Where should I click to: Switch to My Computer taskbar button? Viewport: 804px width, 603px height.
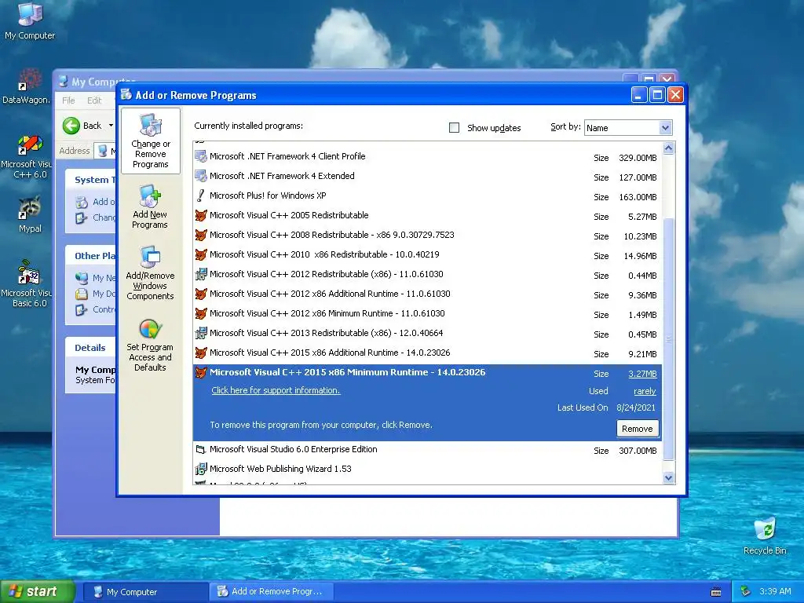[145, 592]
